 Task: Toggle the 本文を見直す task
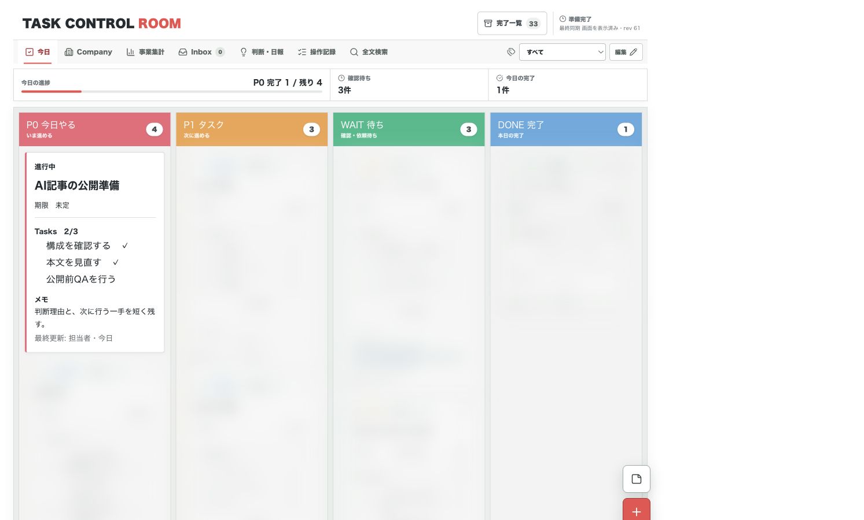click(x=83, y=262)
